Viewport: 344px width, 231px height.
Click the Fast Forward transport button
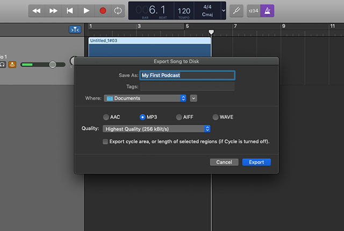[x=53, y=11]
